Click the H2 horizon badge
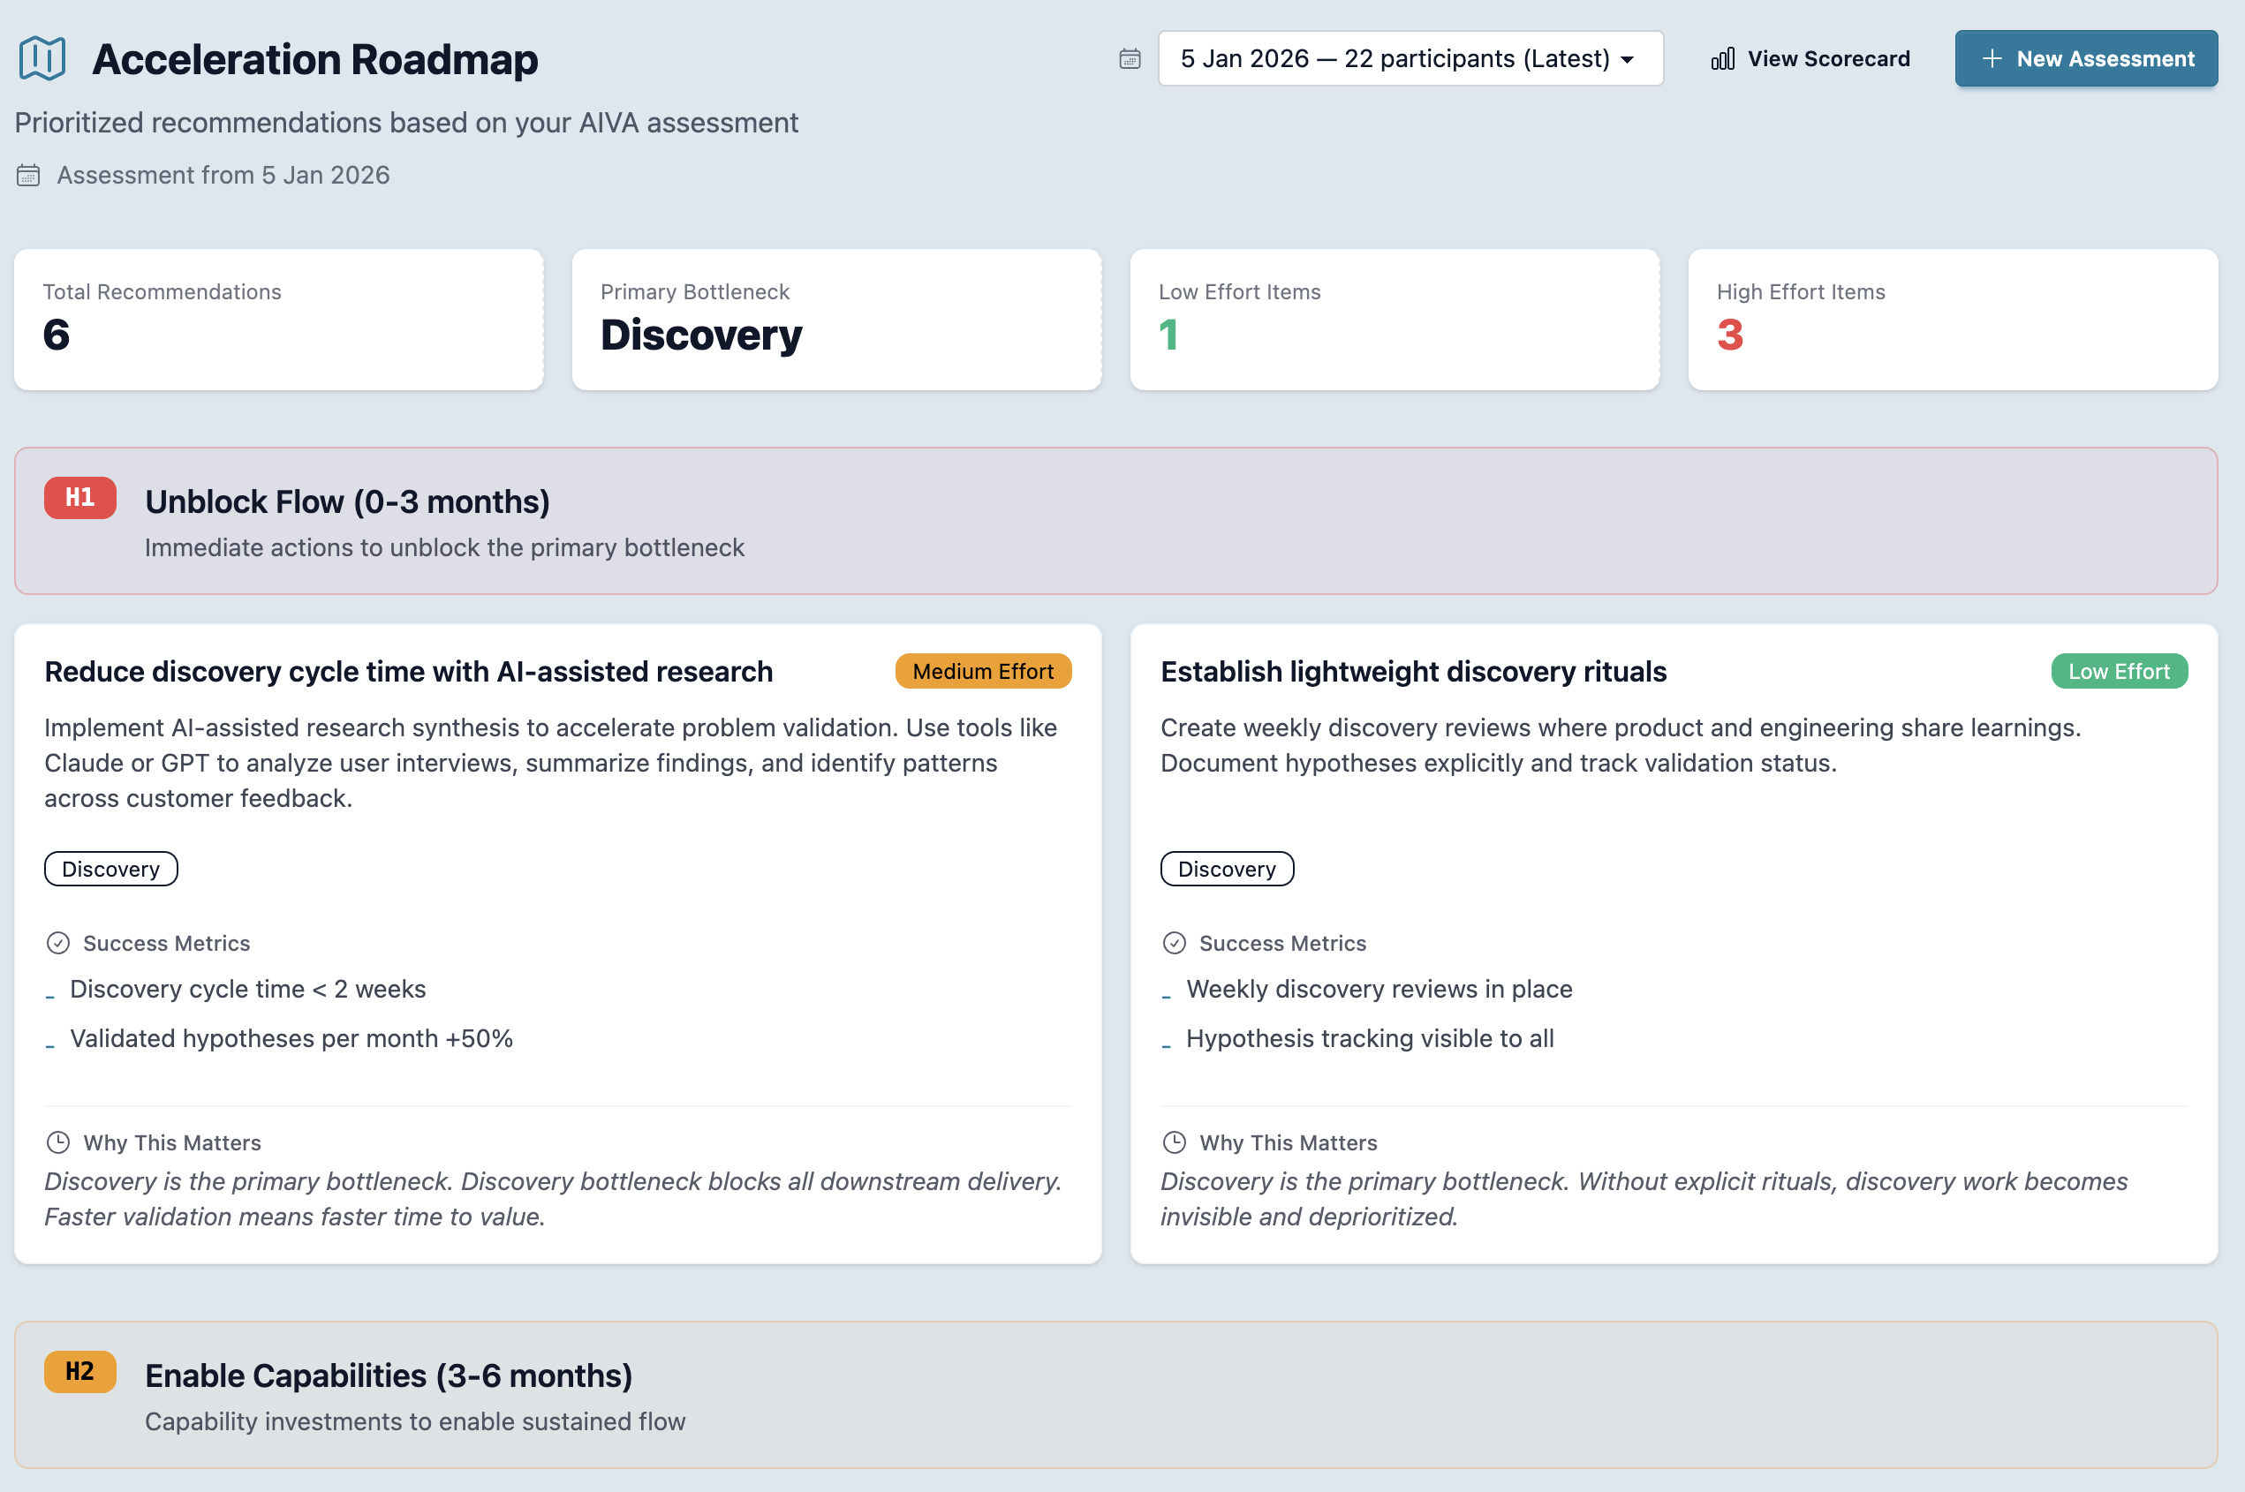This screenshot has height=1492, width=2245. tap(80, 1371)
